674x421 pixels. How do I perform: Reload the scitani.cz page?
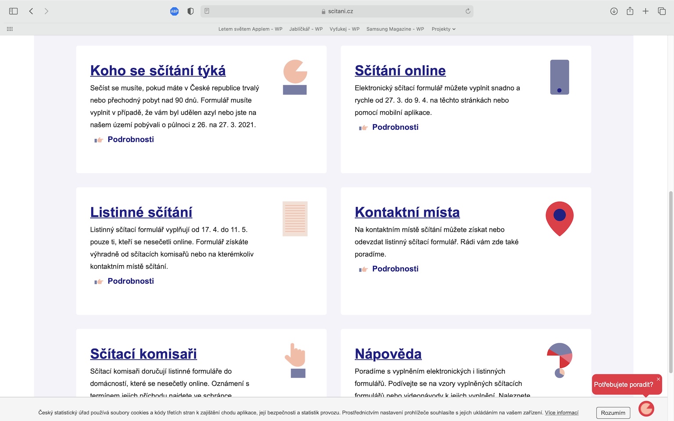point(468,11)
